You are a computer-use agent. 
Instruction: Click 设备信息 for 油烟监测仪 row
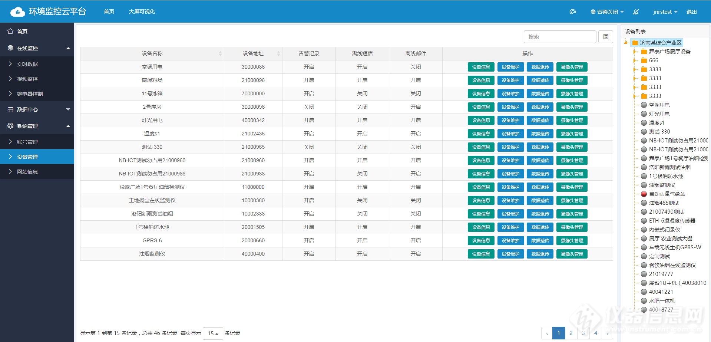pyautogui.click(x=481, y=254)
